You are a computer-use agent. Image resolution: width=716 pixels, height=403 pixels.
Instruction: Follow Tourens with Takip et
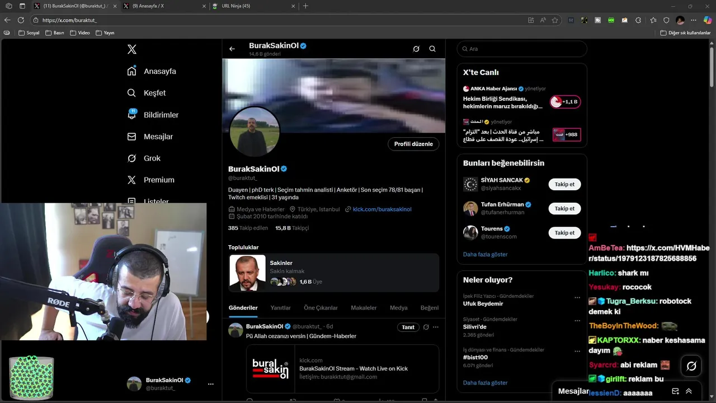564,233
